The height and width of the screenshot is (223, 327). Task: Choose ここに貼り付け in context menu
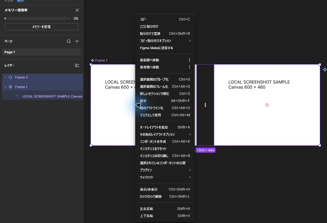[165, 26]
